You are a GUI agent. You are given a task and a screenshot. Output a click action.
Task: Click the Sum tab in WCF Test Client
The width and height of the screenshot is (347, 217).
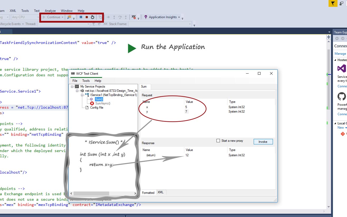[x=145, y=87]
